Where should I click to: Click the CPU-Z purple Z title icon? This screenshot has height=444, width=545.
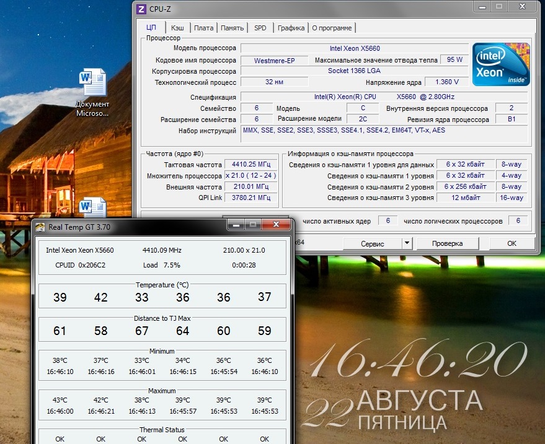pos(141,9)
